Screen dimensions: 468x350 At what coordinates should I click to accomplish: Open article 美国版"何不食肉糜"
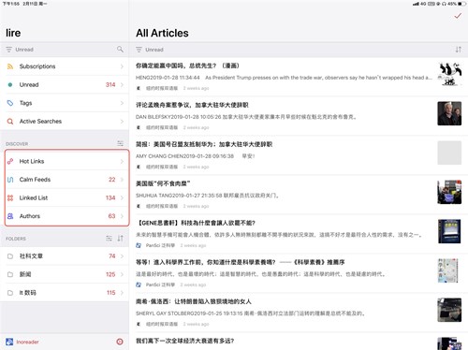299,195
